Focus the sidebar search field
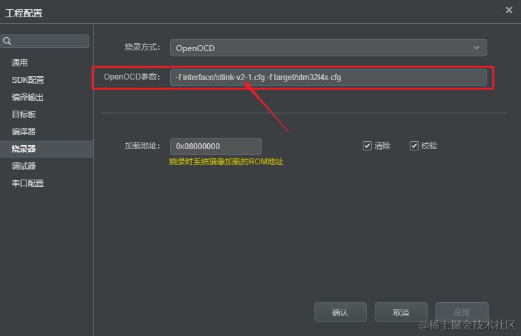 click(x=45, y=41)
